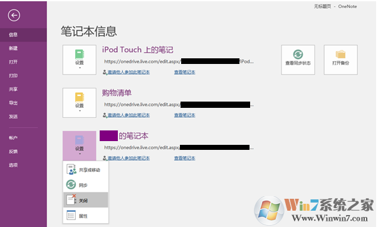The height and width of the screenshot is (227, 378).
Task: Invite others to 购物清单 notebook
Action: tap(129, 115)
